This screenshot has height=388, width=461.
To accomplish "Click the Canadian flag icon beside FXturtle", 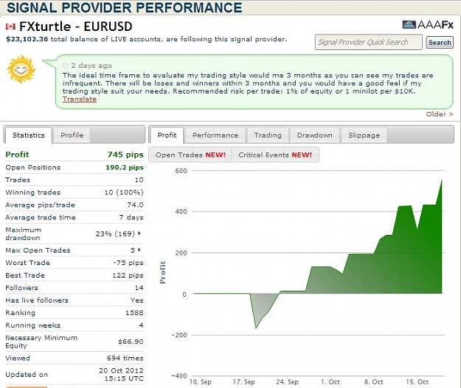I will (10, 27).
